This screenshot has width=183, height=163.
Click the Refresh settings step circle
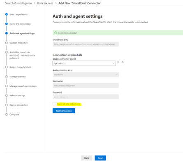pos(7,95)
